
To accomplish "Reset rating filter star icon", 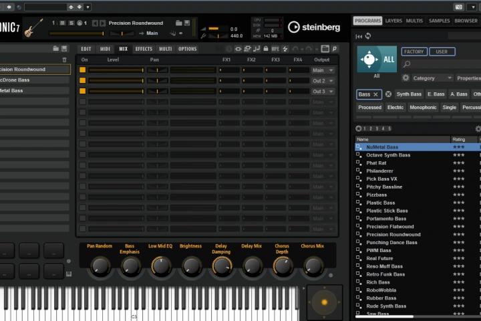I will pyautogui.click(x=358, y=128).
